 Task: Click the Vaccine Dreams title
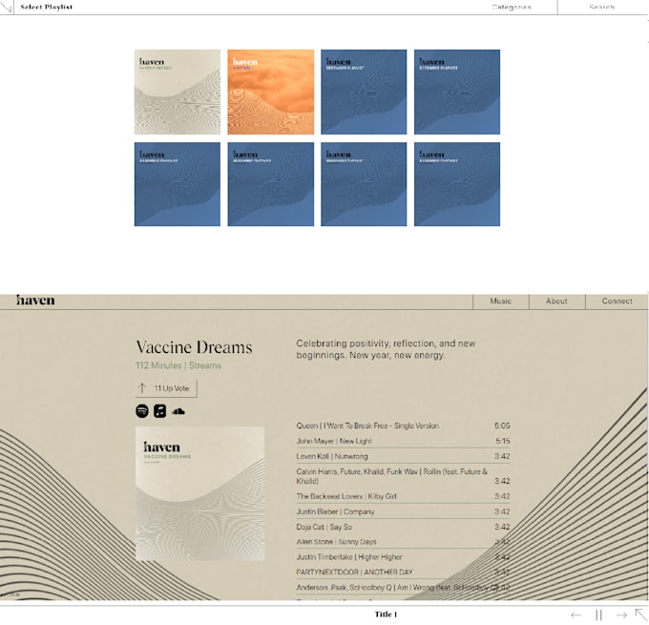(194, 347)
